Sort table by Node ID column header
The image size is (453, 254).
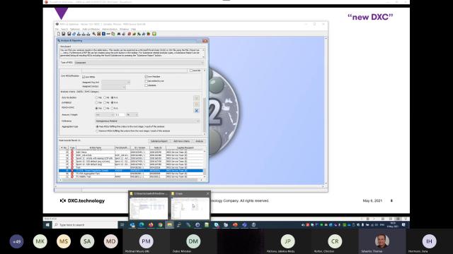(x=157, y=147)
